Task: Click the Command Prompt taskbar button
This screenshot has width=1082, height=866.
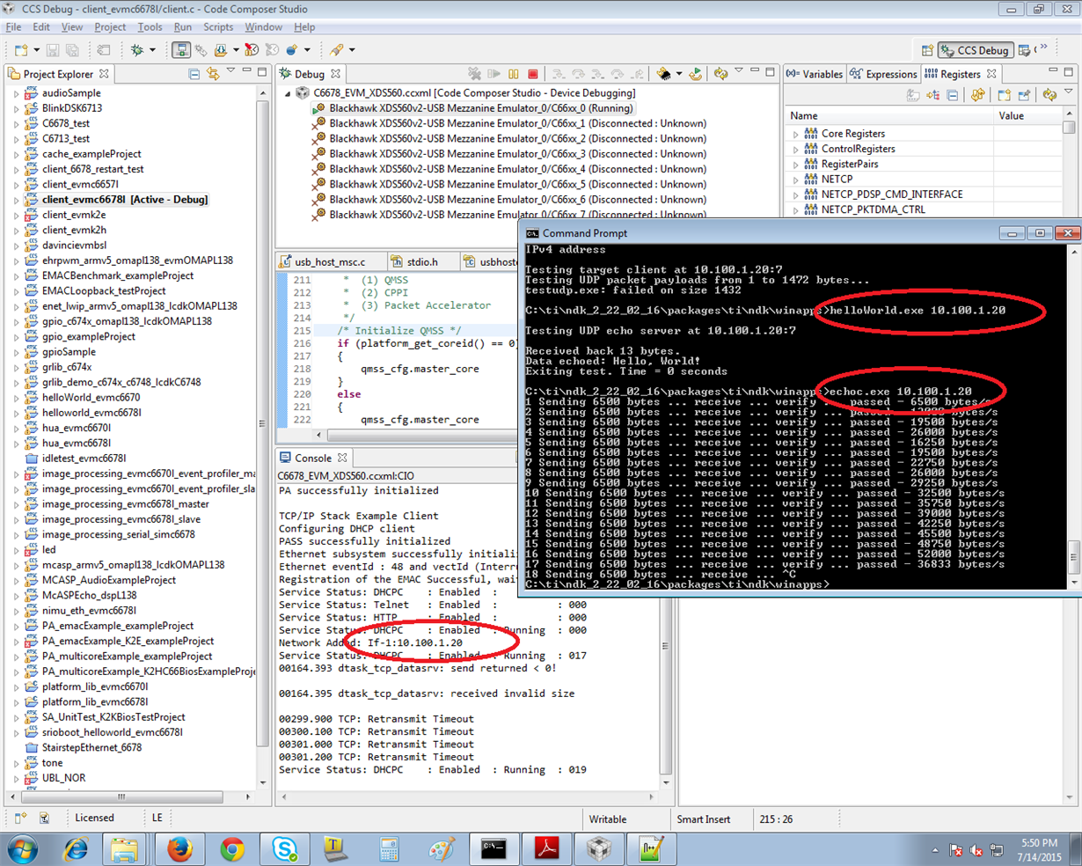Action: [494, 848]
